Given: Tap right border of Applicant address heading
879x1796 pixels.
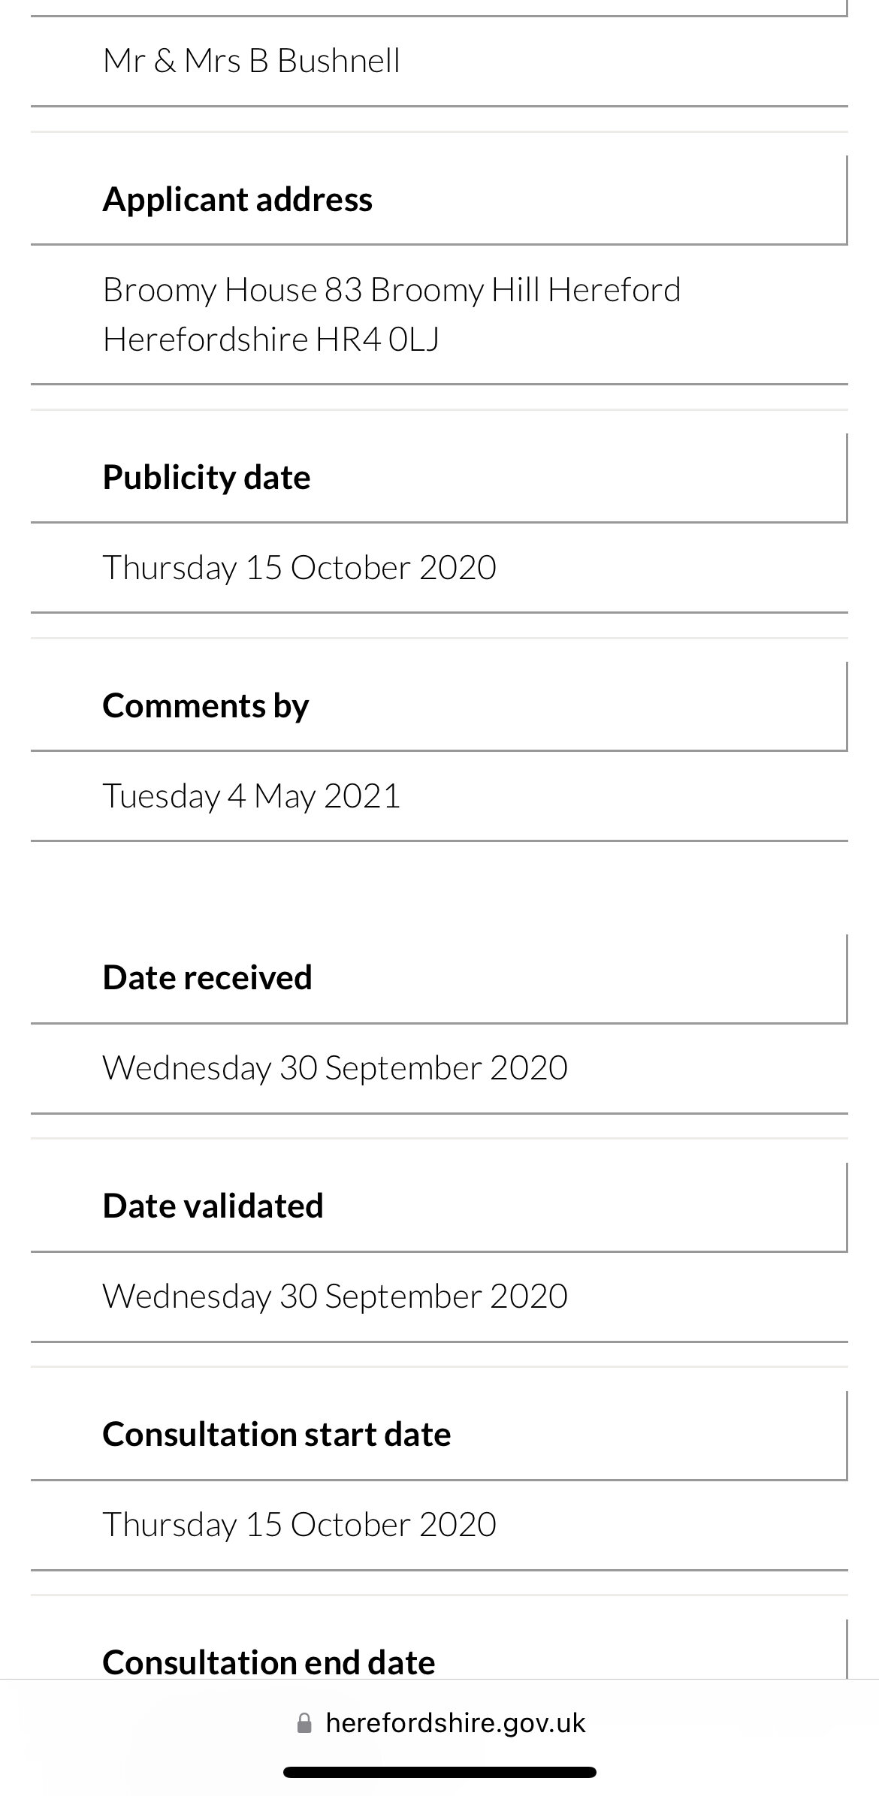Looking at the screenshot, I should point(846,199).
